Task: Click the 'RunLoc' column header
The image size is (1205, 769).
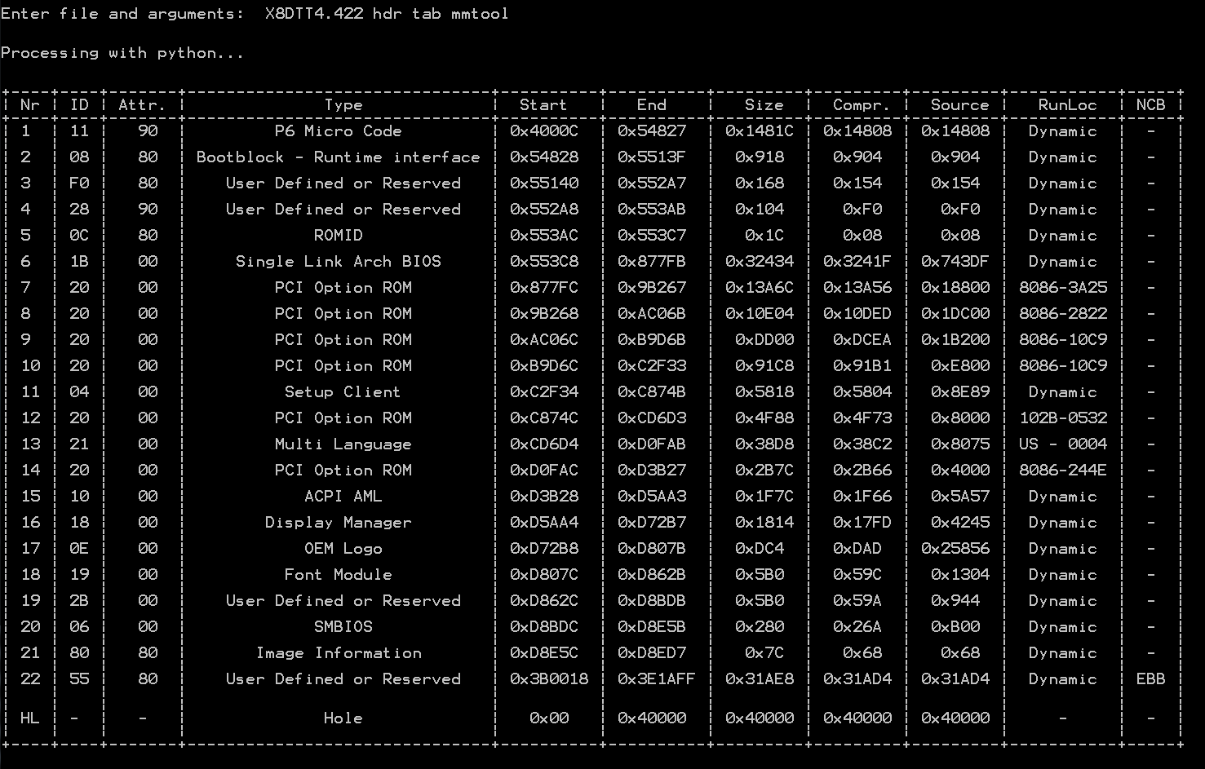Action: click(x=1067, y=104)
